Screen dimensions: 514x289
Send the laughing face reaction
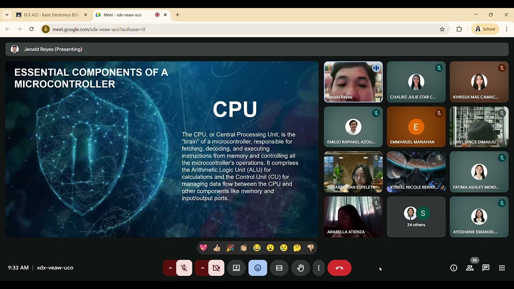coord(257,248)
